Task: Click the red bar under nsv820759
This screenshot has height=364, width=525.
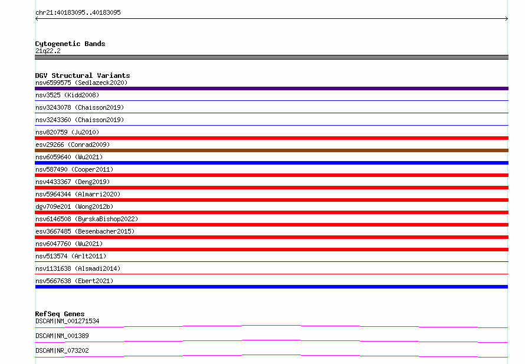Action: 271,138
